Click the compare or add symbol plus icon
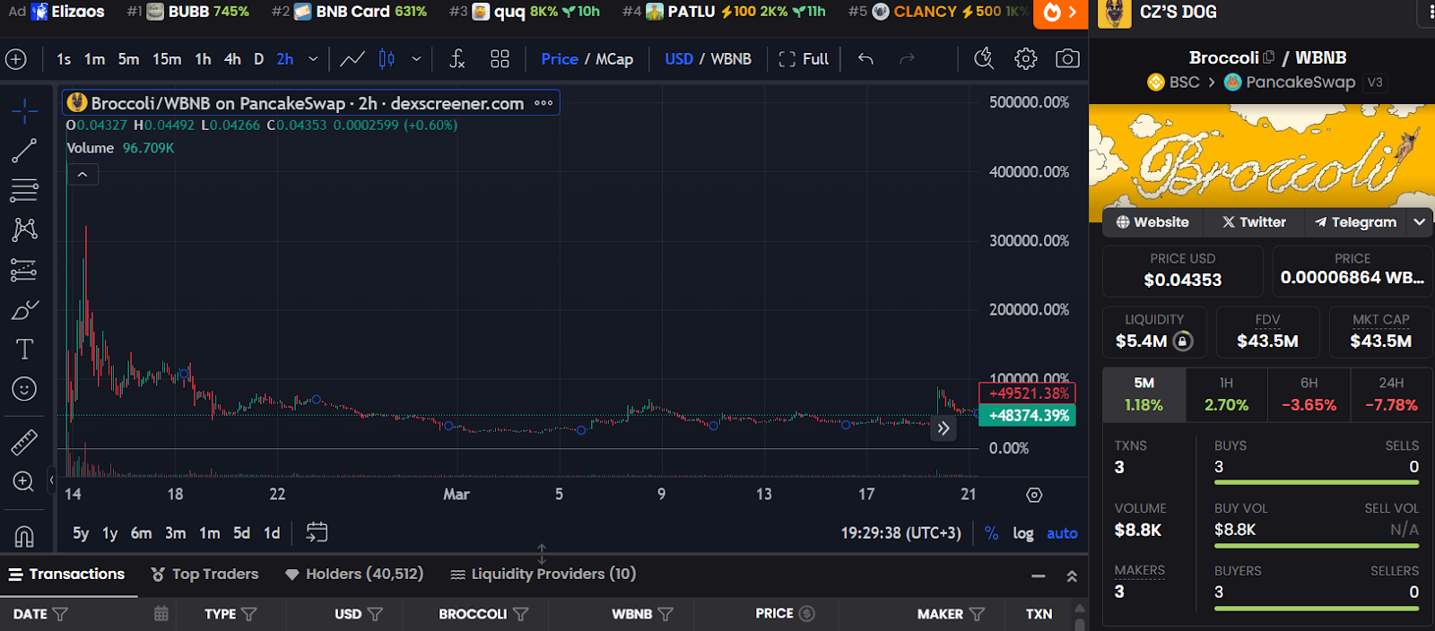 [16, 59]
